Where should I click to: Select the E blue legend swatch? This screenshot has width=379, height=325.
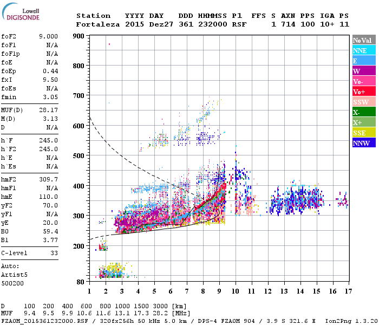pyautogui.click(x=364, y=61)
